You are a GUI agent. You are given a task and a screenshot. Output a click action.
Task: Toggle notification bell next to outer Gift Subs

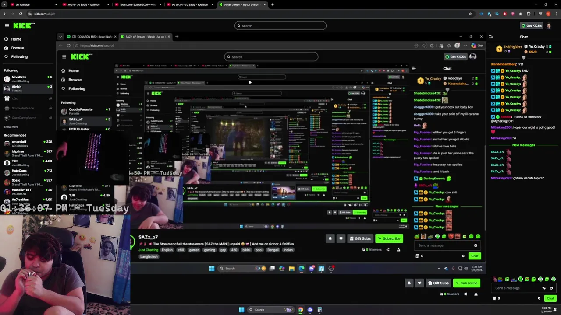[x=409, y=283]
